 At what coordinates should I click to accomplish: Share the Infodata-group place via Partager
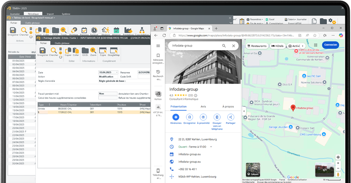click(231, 117)
